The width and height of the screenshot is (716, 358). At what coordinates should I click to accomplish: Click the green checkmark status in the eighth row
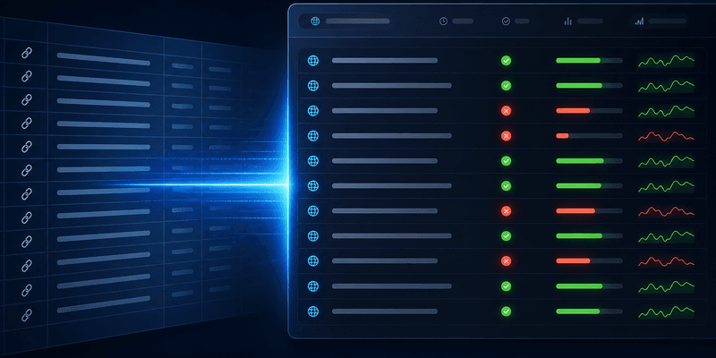click(x=506, y=236)
